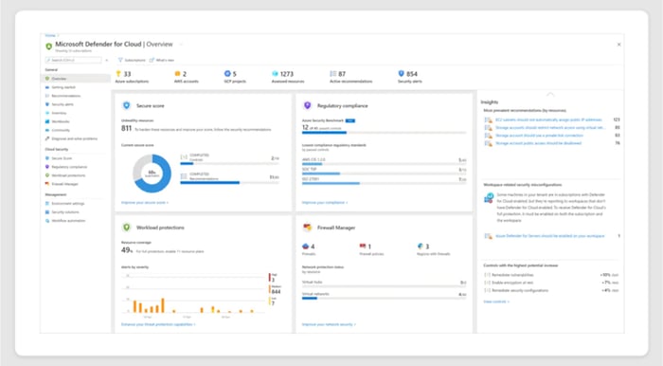Click the Regions with firewalls globe icon
The image size is (663, 366).
click(x=421, y=247)
